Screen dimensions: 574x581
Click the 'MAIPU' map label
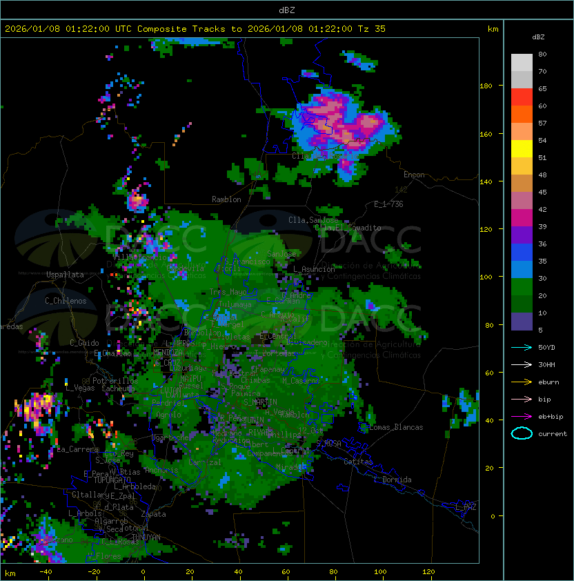190,379
